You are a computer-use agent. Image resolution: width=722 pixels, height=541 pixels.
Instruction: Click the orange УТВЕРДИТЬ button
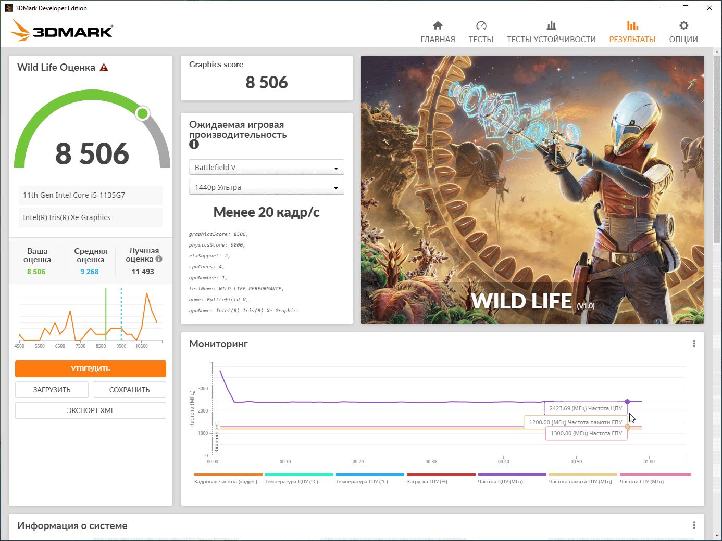coord(91,369)
